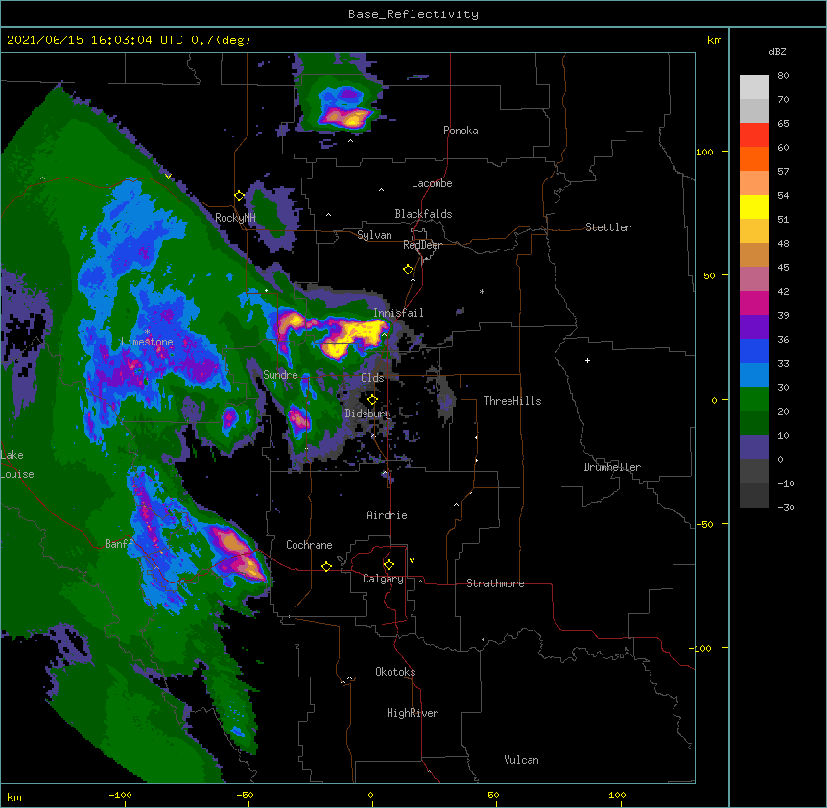Screen dimensions: 827x808
Task: Click the small storm cell southwest of Didsbury
Action: (x=299, y=420)
